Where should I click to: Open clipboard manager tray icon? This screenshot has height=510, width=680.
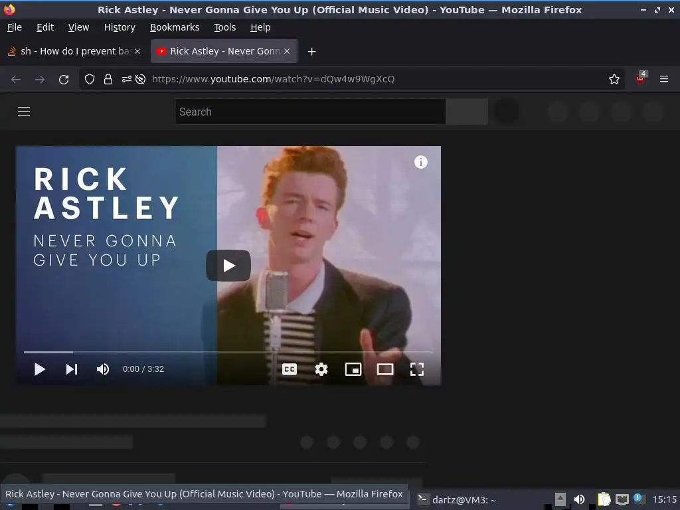tap(604, 499)
